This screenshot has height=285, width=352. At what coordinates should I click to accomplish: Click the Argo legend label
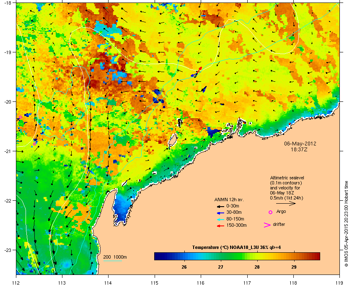pyautogui.click(x=281, y=212)
